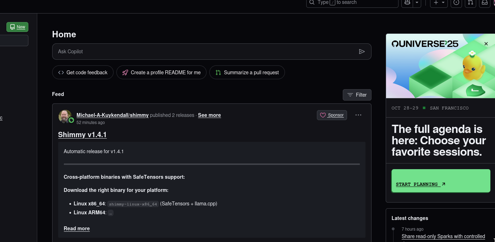Focus the repository filter box under New
This screenshot has width=495, height=242.
14,41
